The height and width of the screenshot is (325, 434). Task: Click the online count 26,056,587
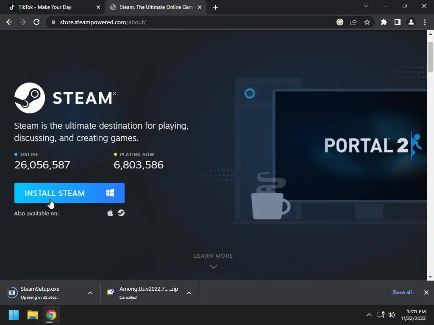[42, 165]
